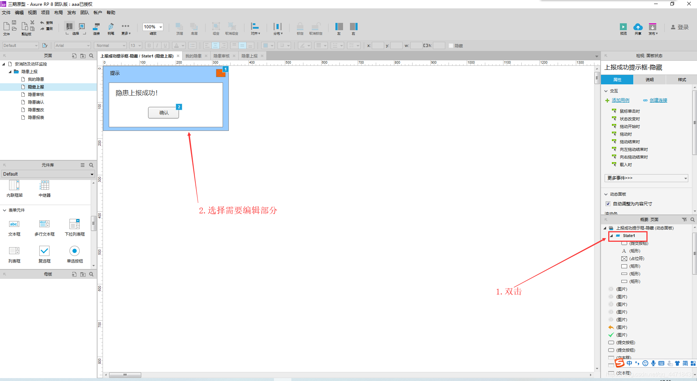
Task: Toggle the left panel layout icon (左)
Action: (x=339, y=27)
